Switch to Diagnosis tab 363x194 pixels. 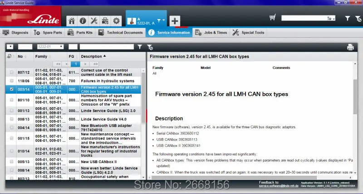coord(15,33)
